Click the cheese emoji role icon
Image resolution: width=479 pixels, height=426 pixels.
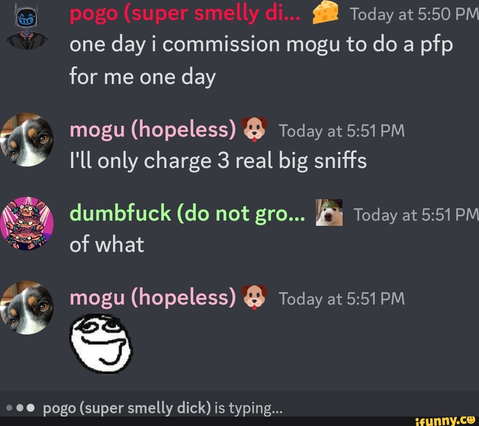325,12
